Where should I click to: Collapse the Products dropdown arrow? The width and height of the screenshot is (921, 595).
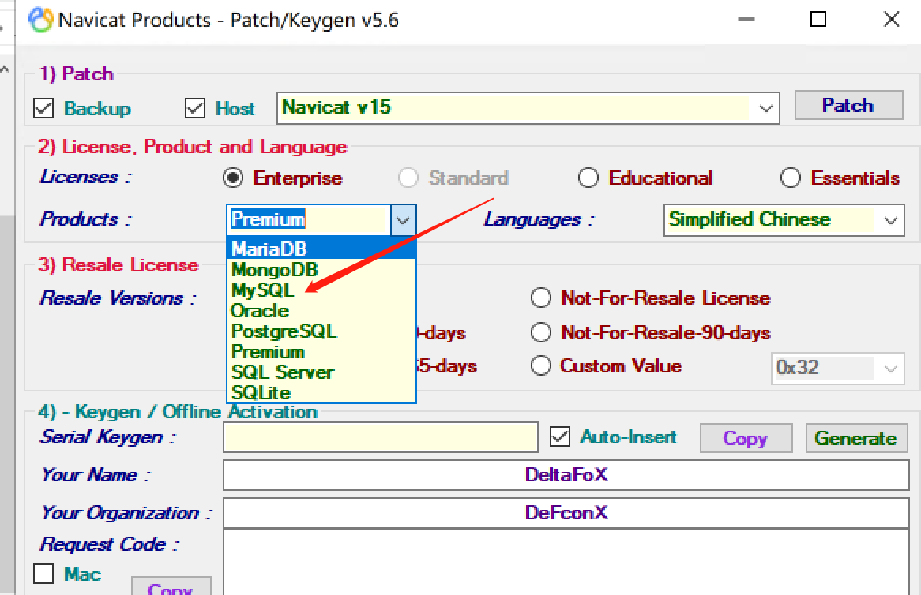point(403,220)
